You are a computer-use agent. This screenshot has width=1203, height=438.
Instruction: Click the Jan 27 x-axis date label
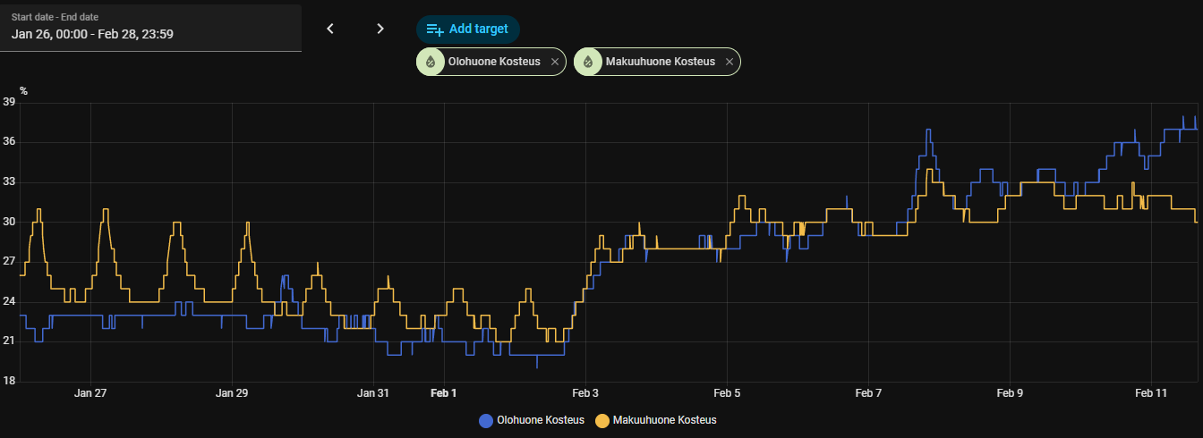(x=90, y=392)
